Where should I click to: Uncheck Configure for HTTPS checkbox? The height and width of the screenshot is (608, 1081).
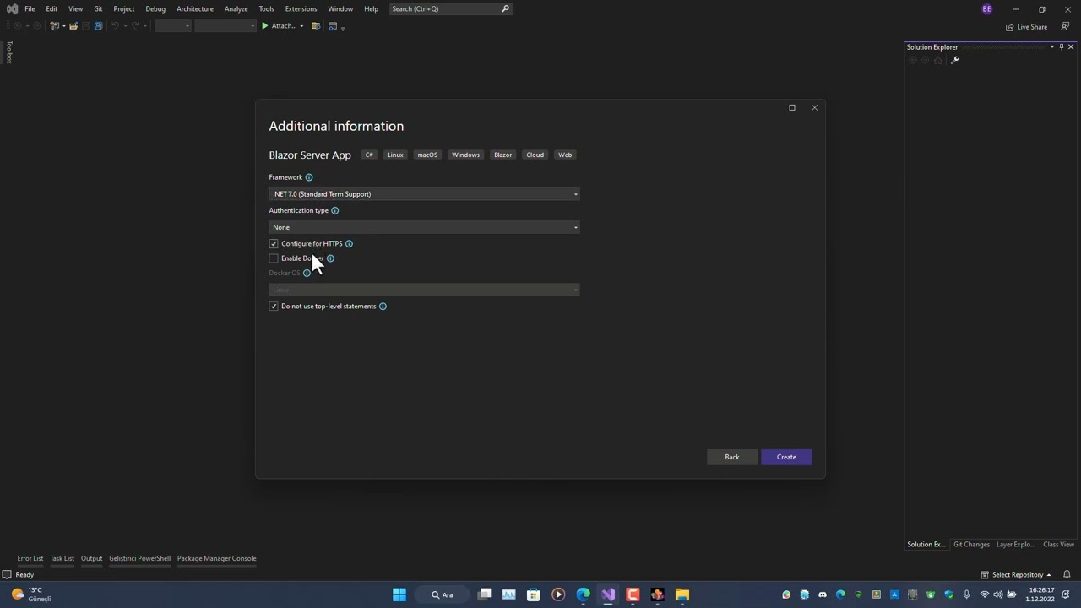(274, 244)
